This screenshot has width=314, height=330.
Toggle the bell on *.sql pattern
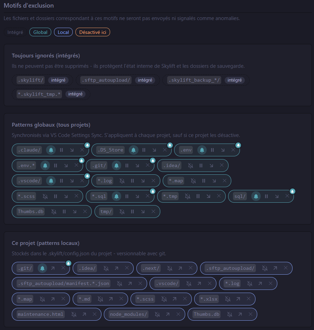116,196
